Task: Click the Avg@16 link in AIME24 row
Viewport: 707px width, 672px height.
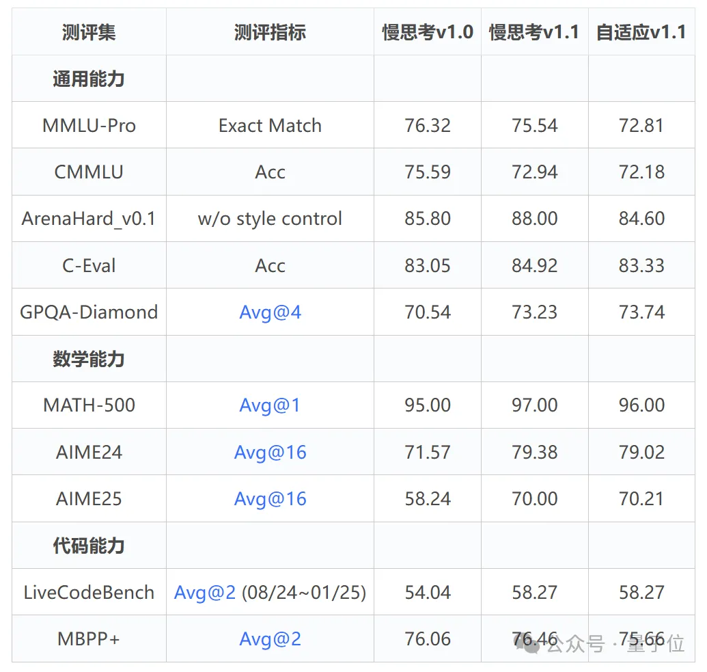Action: tap(270, 452)
